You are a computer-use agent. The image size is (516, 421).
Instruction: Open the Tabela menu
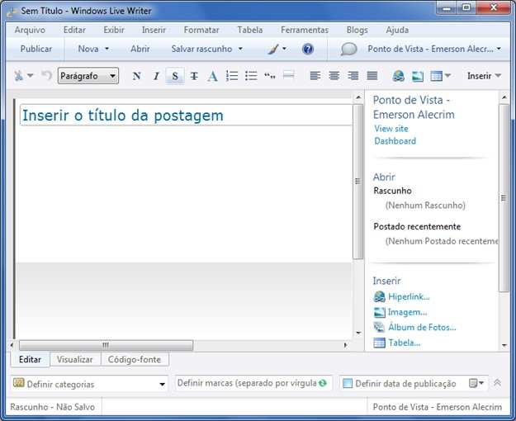point(250,30)
